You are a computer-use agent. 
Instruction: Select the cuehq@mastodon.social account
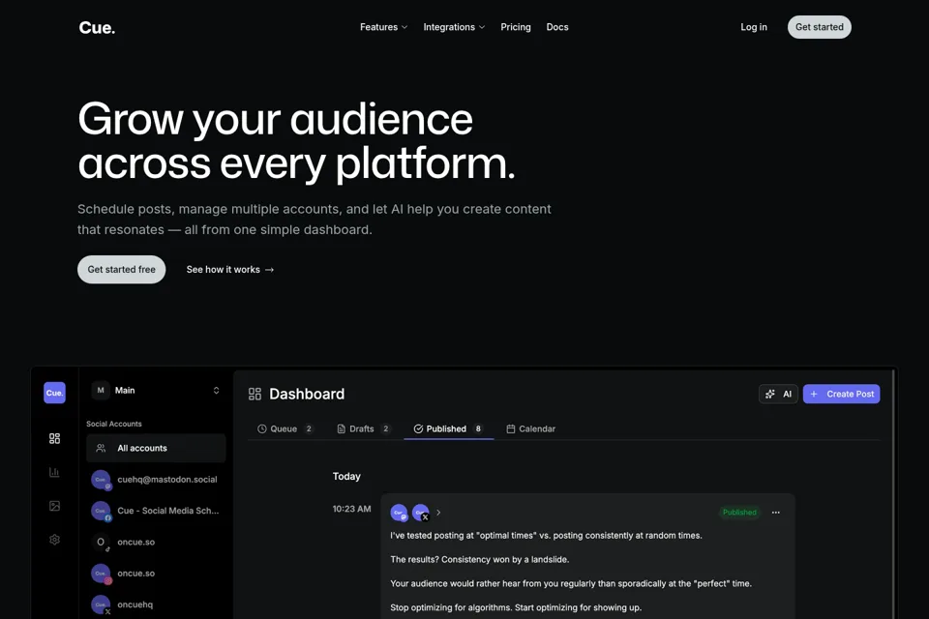(x=156, y=480)
